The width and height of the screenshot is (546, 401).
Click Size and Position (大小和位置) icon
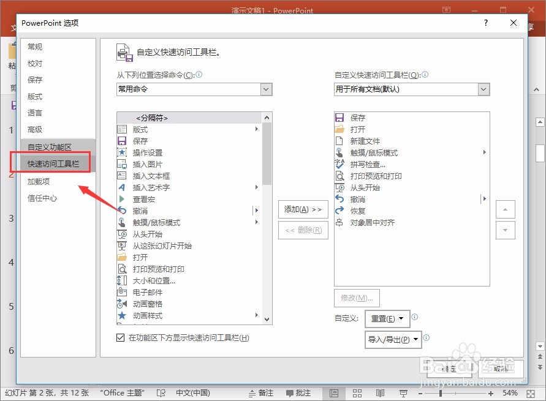click(122, 280)
